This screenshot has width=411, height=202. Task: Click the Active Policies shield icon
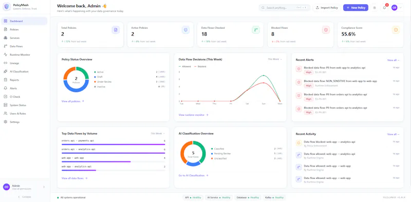[x=186, y=30]
